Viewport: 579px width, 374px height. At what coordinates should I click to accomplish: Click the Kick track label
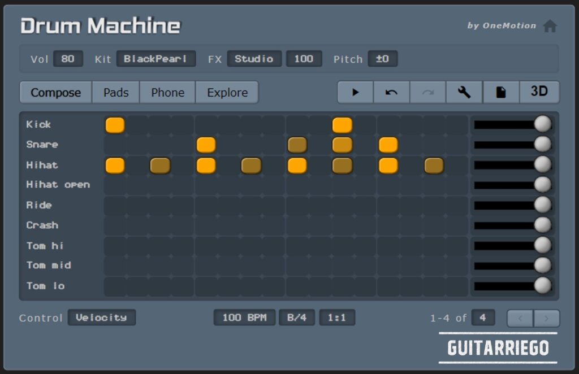point(38,124)
